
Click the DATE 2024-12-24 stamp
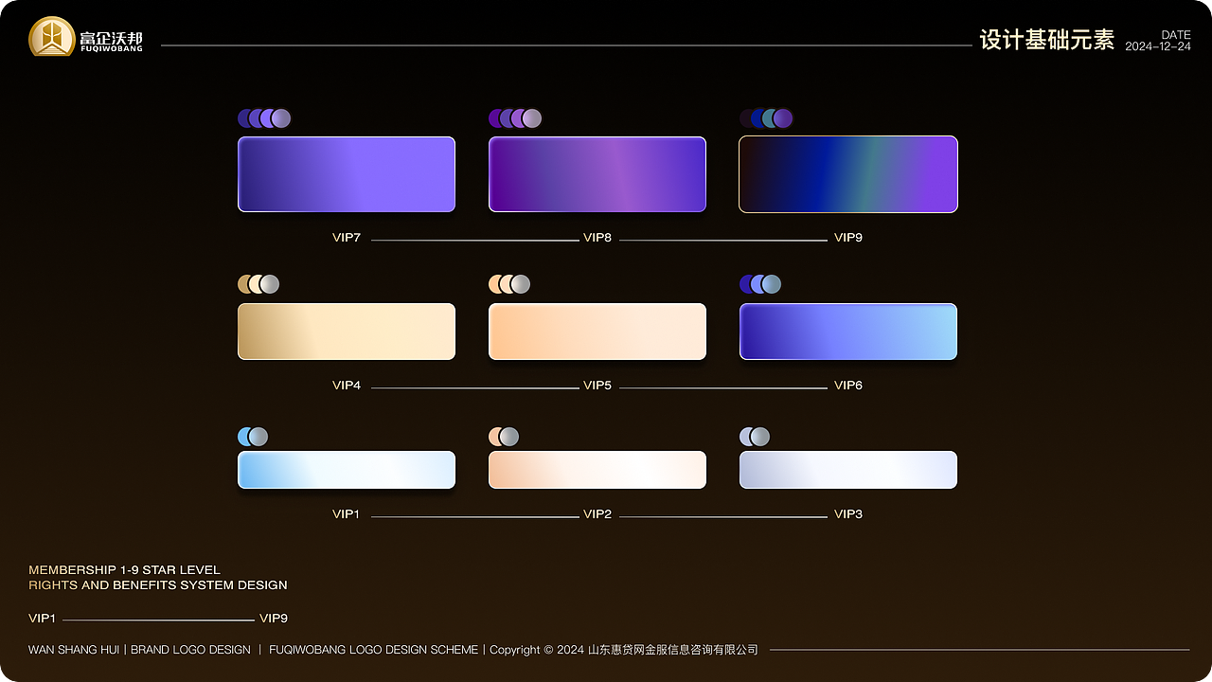[1158, 41]
